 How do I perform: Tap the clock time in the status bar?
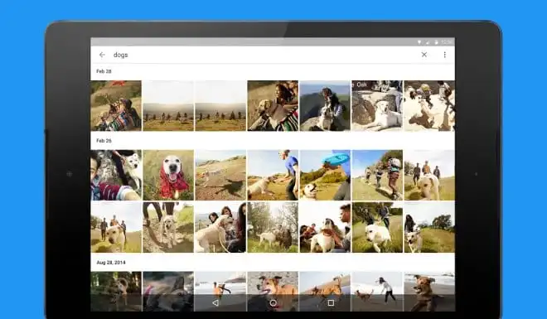coord(447,42)
